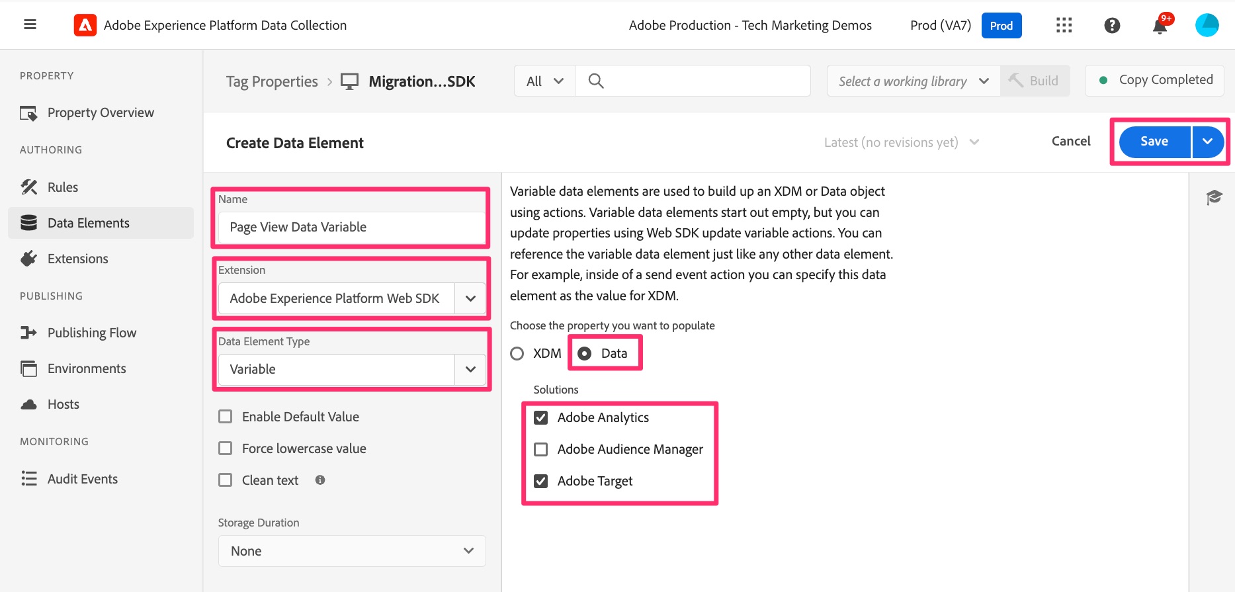Screen dimensions: 1235x592
Task: Expand the Save options arrow
Action: point(1208,142)
